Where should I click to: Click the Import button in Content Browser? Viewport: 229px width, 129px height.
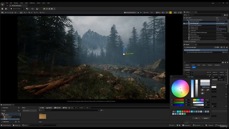coord(49,108)
